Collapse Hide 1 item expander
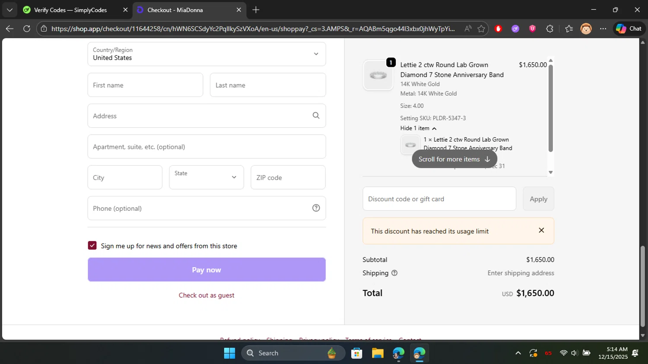Screen dimensions: 648x364 pyautogui.click(x=418, y=128)
